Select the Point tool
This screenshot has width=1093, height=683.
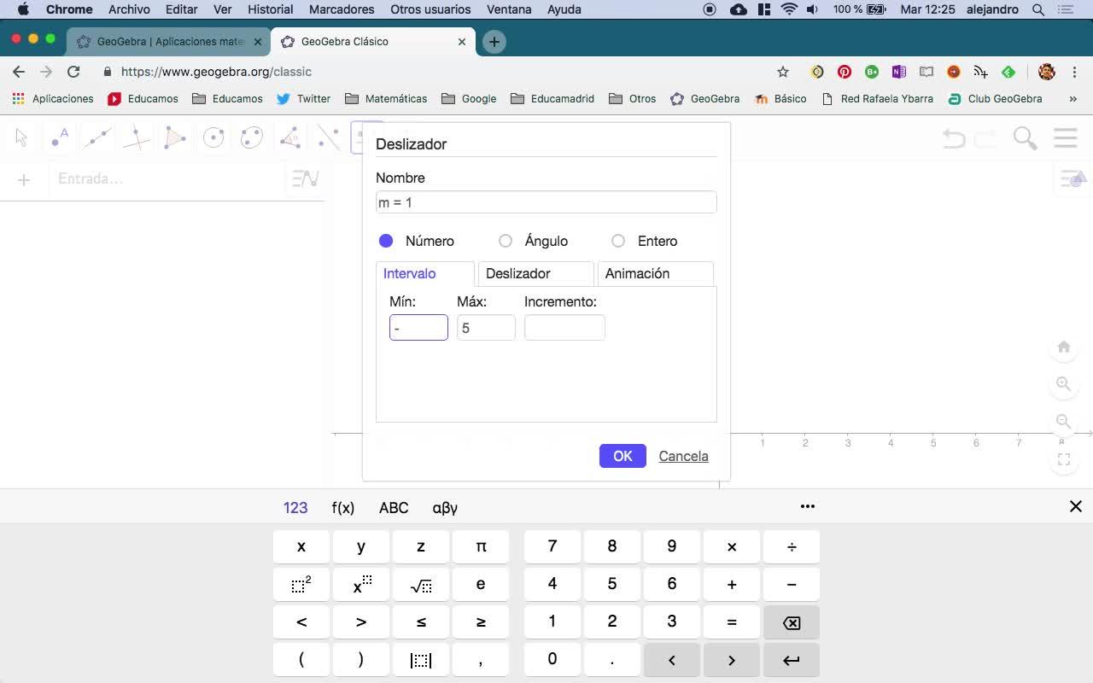click(x=59, y=137)
